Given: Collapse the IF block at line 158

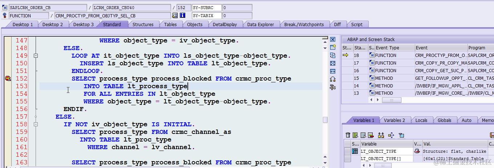Looking at the screenshot, I should click(36, 124).
